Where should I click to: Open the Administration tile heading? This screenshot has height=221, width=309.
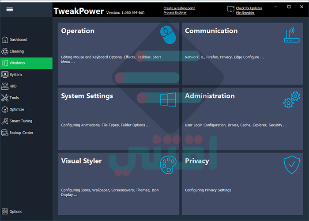(210, 96)
